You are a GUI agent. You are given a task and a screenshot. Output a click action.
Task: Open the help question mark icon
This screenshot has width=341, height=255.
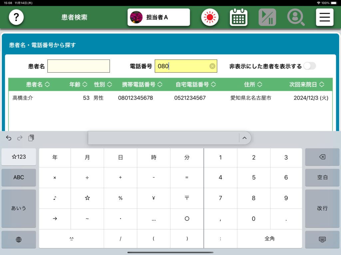(x=16, y=17)
